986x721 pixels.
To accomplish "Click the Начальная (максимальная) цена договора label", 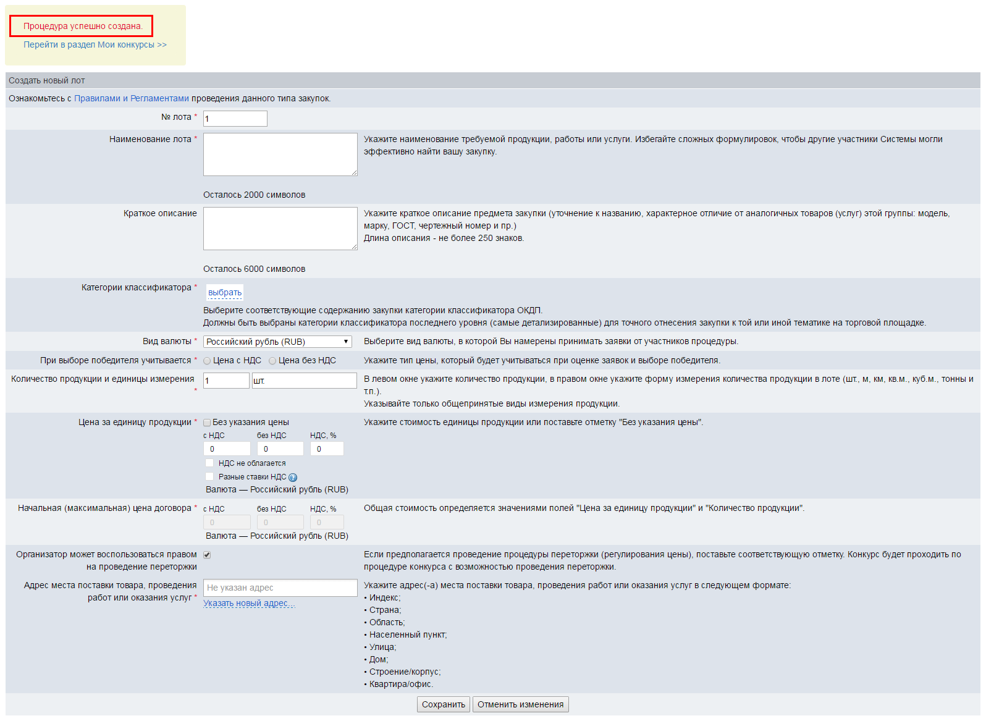I will [x=104, y=508].
